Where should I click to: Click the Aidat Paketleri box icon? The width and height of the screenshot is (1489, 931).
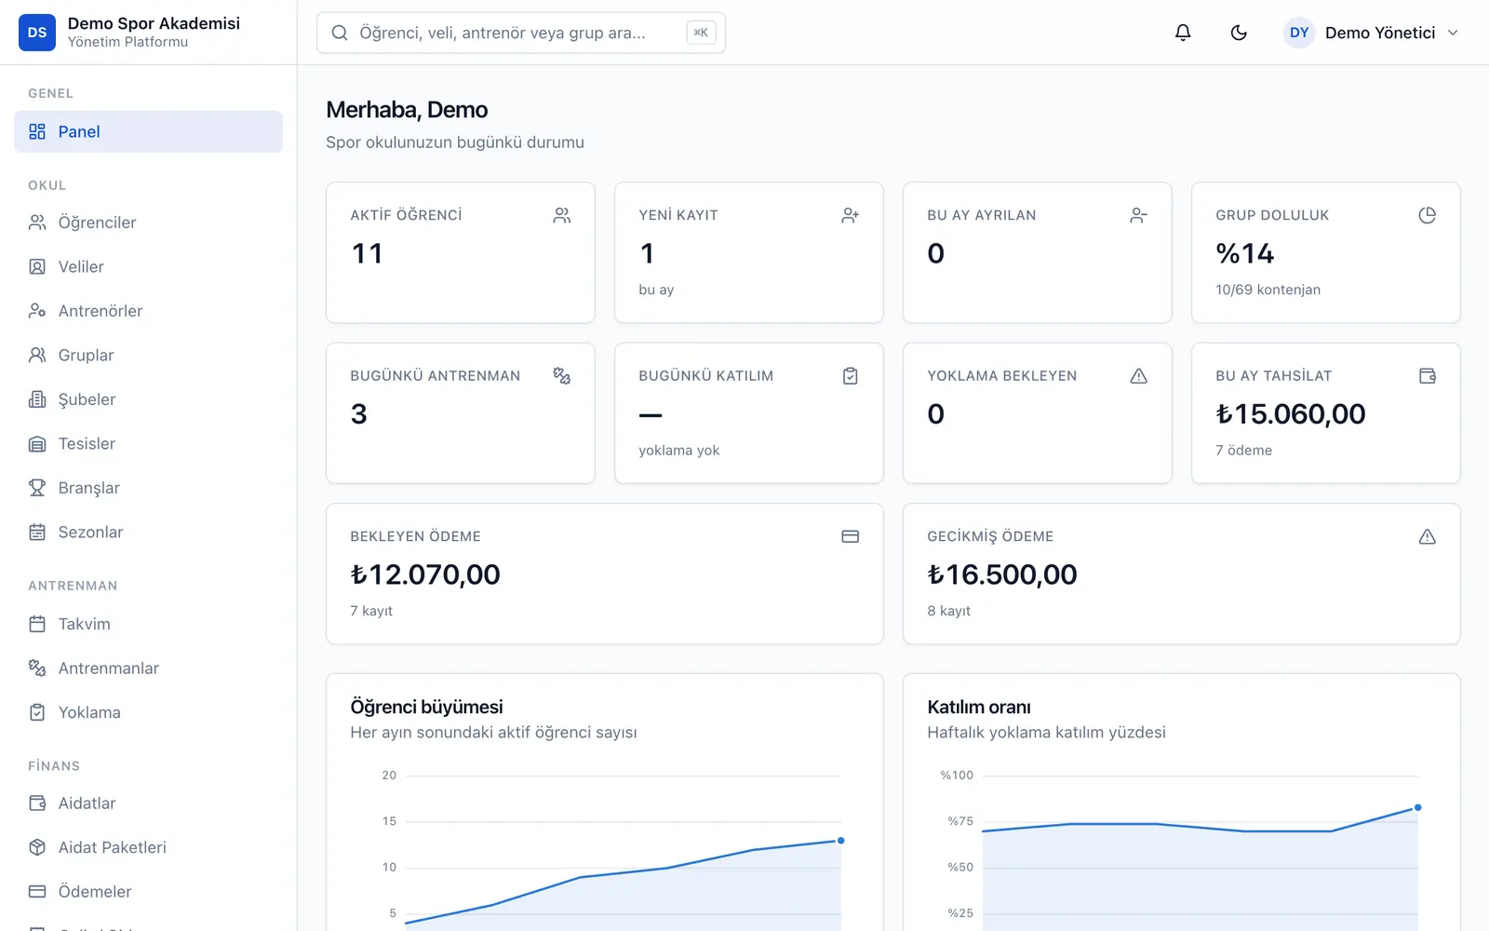pyautogui.click(x=37, y=847)
